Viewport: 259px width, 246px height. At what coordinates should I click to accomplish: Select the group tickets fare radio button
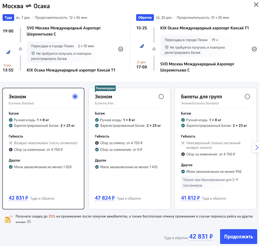247,97
